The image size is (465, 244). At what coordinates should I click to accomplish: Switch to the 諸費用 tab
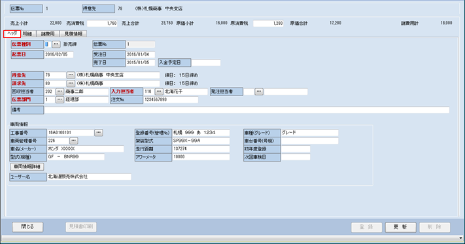tap(48, 34)
